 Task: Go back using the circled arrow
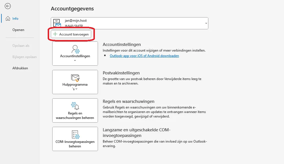[8, 6]
